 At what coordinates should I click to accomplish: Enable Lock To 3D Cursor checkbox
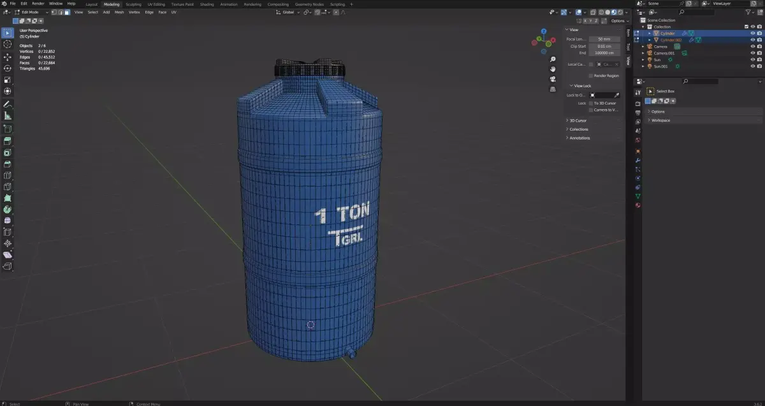pyautogui.click(x=591, y=103)
